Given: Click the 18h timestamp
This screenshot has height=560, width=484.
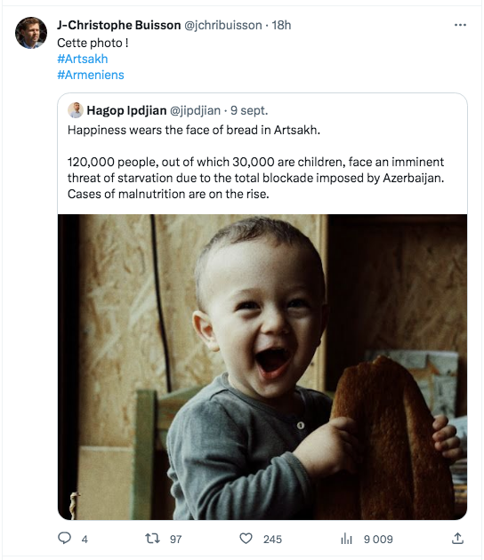Looking at the screenshot, I should [x=281, y=26].
